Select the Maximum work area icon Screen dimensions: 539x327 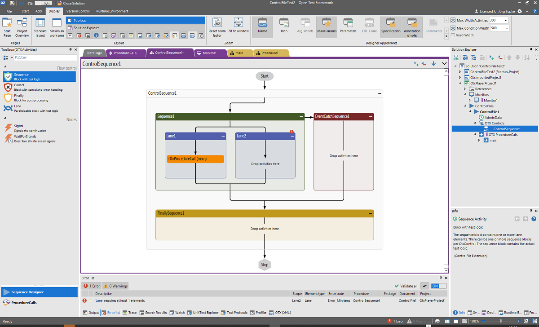(57, 23)
